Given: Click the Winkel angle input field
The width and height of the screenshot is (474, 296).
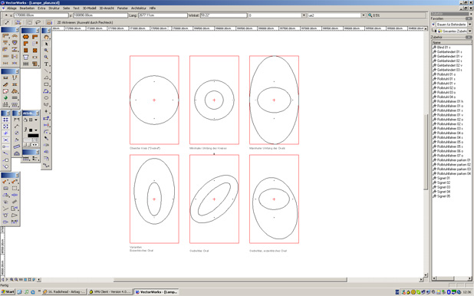Looking at the screenshot, I should tap(223, 15).
